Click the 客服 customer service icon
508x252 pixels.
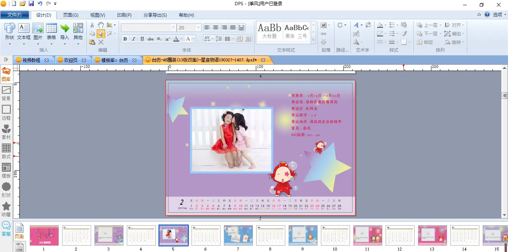(6, 228)
